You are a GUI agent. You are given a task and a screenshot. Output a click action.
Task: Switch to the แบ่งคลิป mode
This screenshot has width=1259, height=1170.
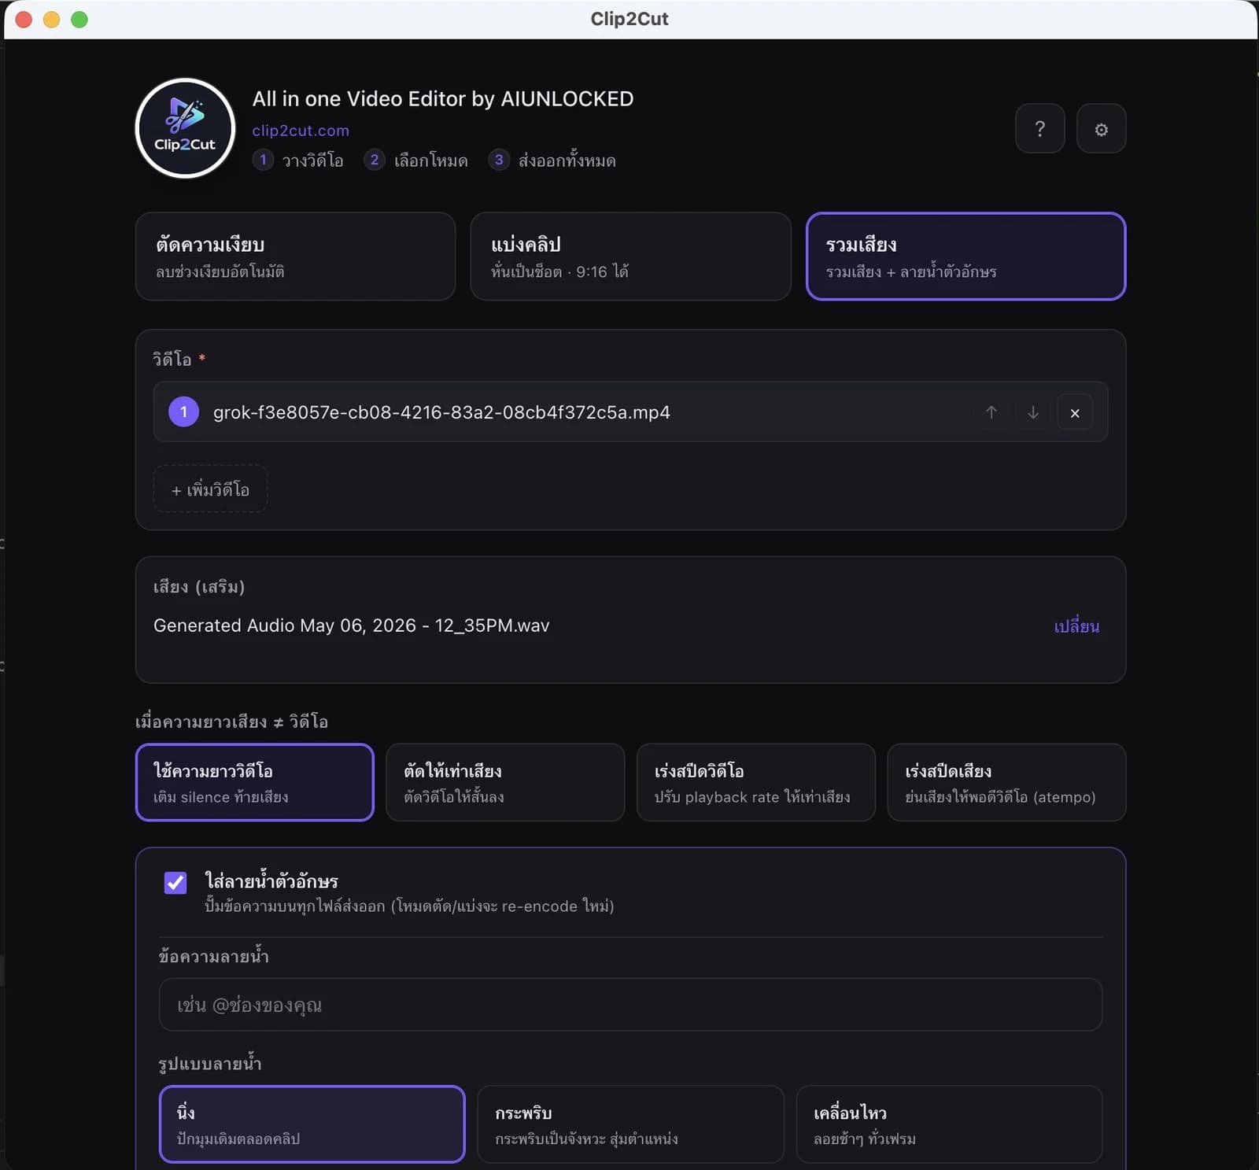coord(630,257)
